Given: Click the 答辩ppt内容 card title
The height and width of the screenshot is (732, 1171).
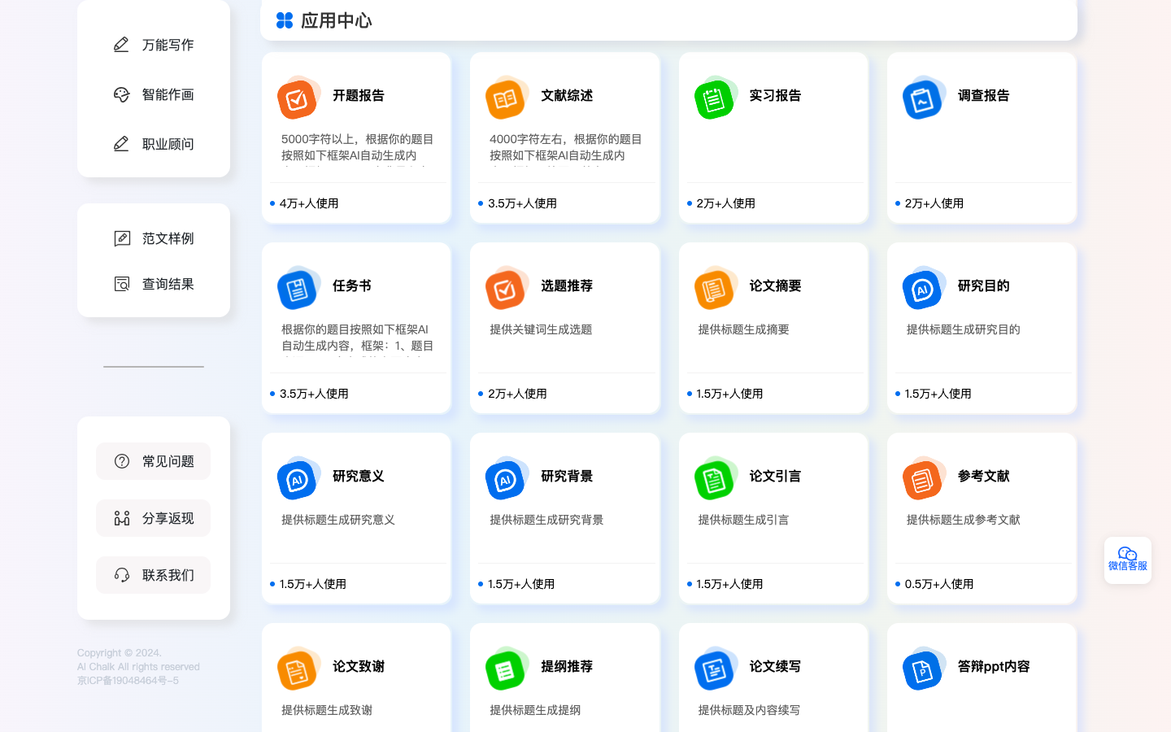Looking at the screenshot, I should click(x=994, y=666).
